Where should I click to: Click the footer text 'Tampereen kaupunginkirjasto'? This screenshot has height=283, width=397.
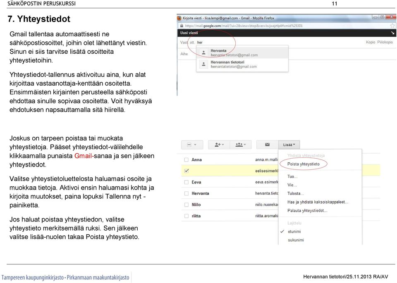(32, 278)
